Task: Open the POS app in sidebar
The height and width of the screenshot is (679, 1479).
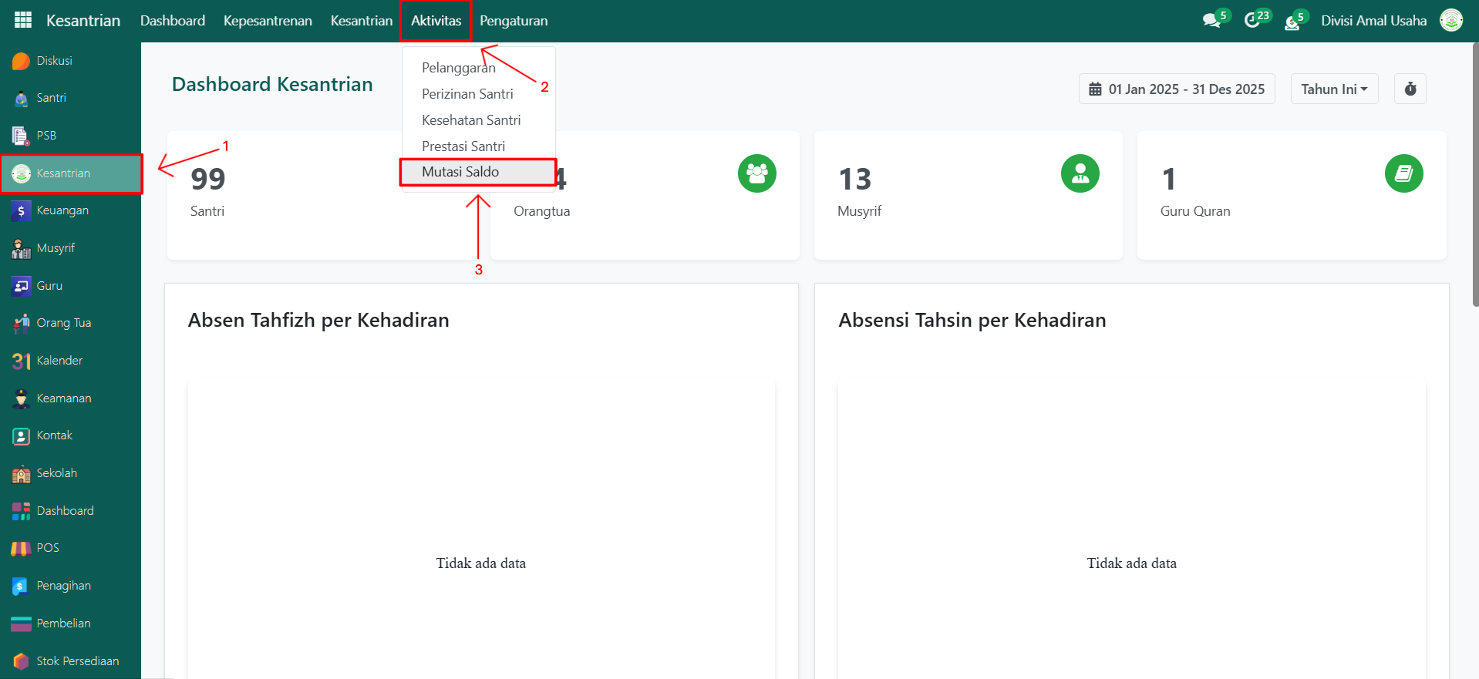Action: [x=47, y=548]
